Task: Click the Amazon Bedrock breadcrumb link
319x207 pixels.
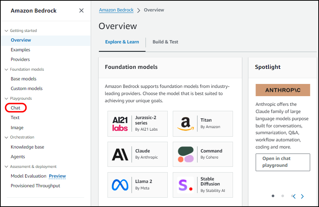Action: tap(116, 10)
